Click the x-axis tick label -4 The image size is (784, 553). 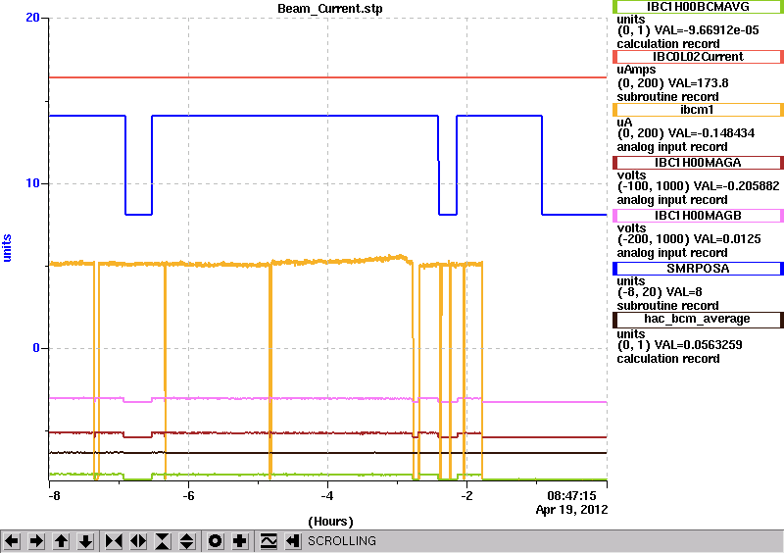click(327, 496)
